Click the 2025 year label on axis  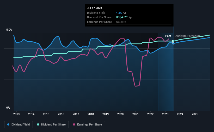coord(195,114)
